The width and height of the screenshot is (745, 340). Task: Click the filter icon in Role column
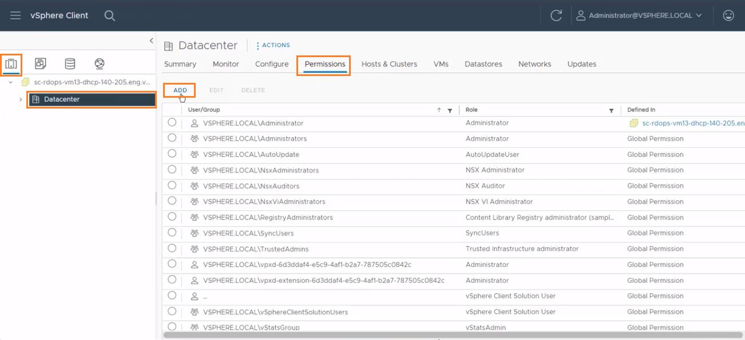pyautogui.click(x=611, y=110)
